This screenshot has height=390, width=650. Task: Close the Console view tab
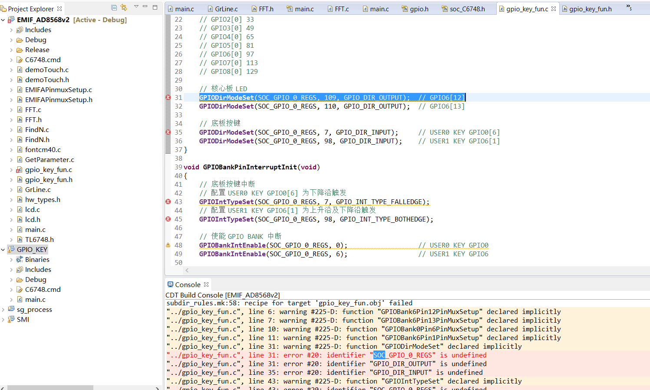pos(206,284)
